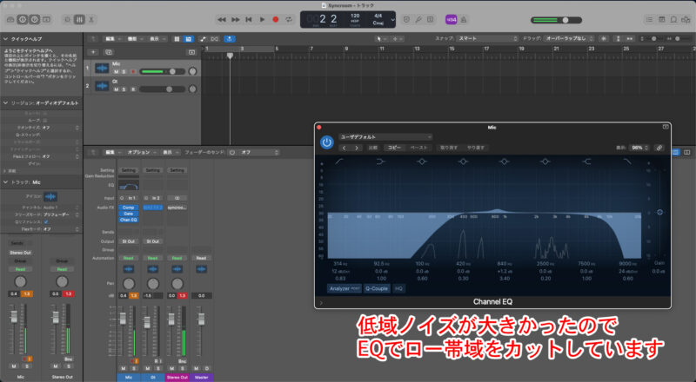This screenshot has height=382, width=696.
Task: Toggle the low-cut filter band icon in EQ
Action: [339, 161]
